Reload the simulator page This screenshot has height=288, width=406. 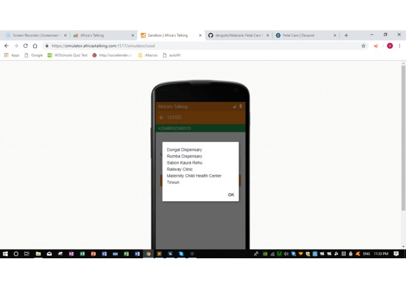coord(25,45)
